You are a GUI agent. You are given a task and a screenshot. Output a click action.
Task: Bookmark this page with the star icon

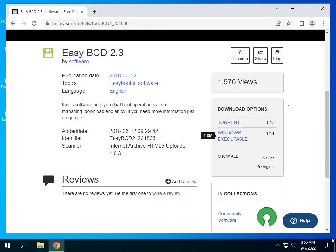click(x=289, y=23)
